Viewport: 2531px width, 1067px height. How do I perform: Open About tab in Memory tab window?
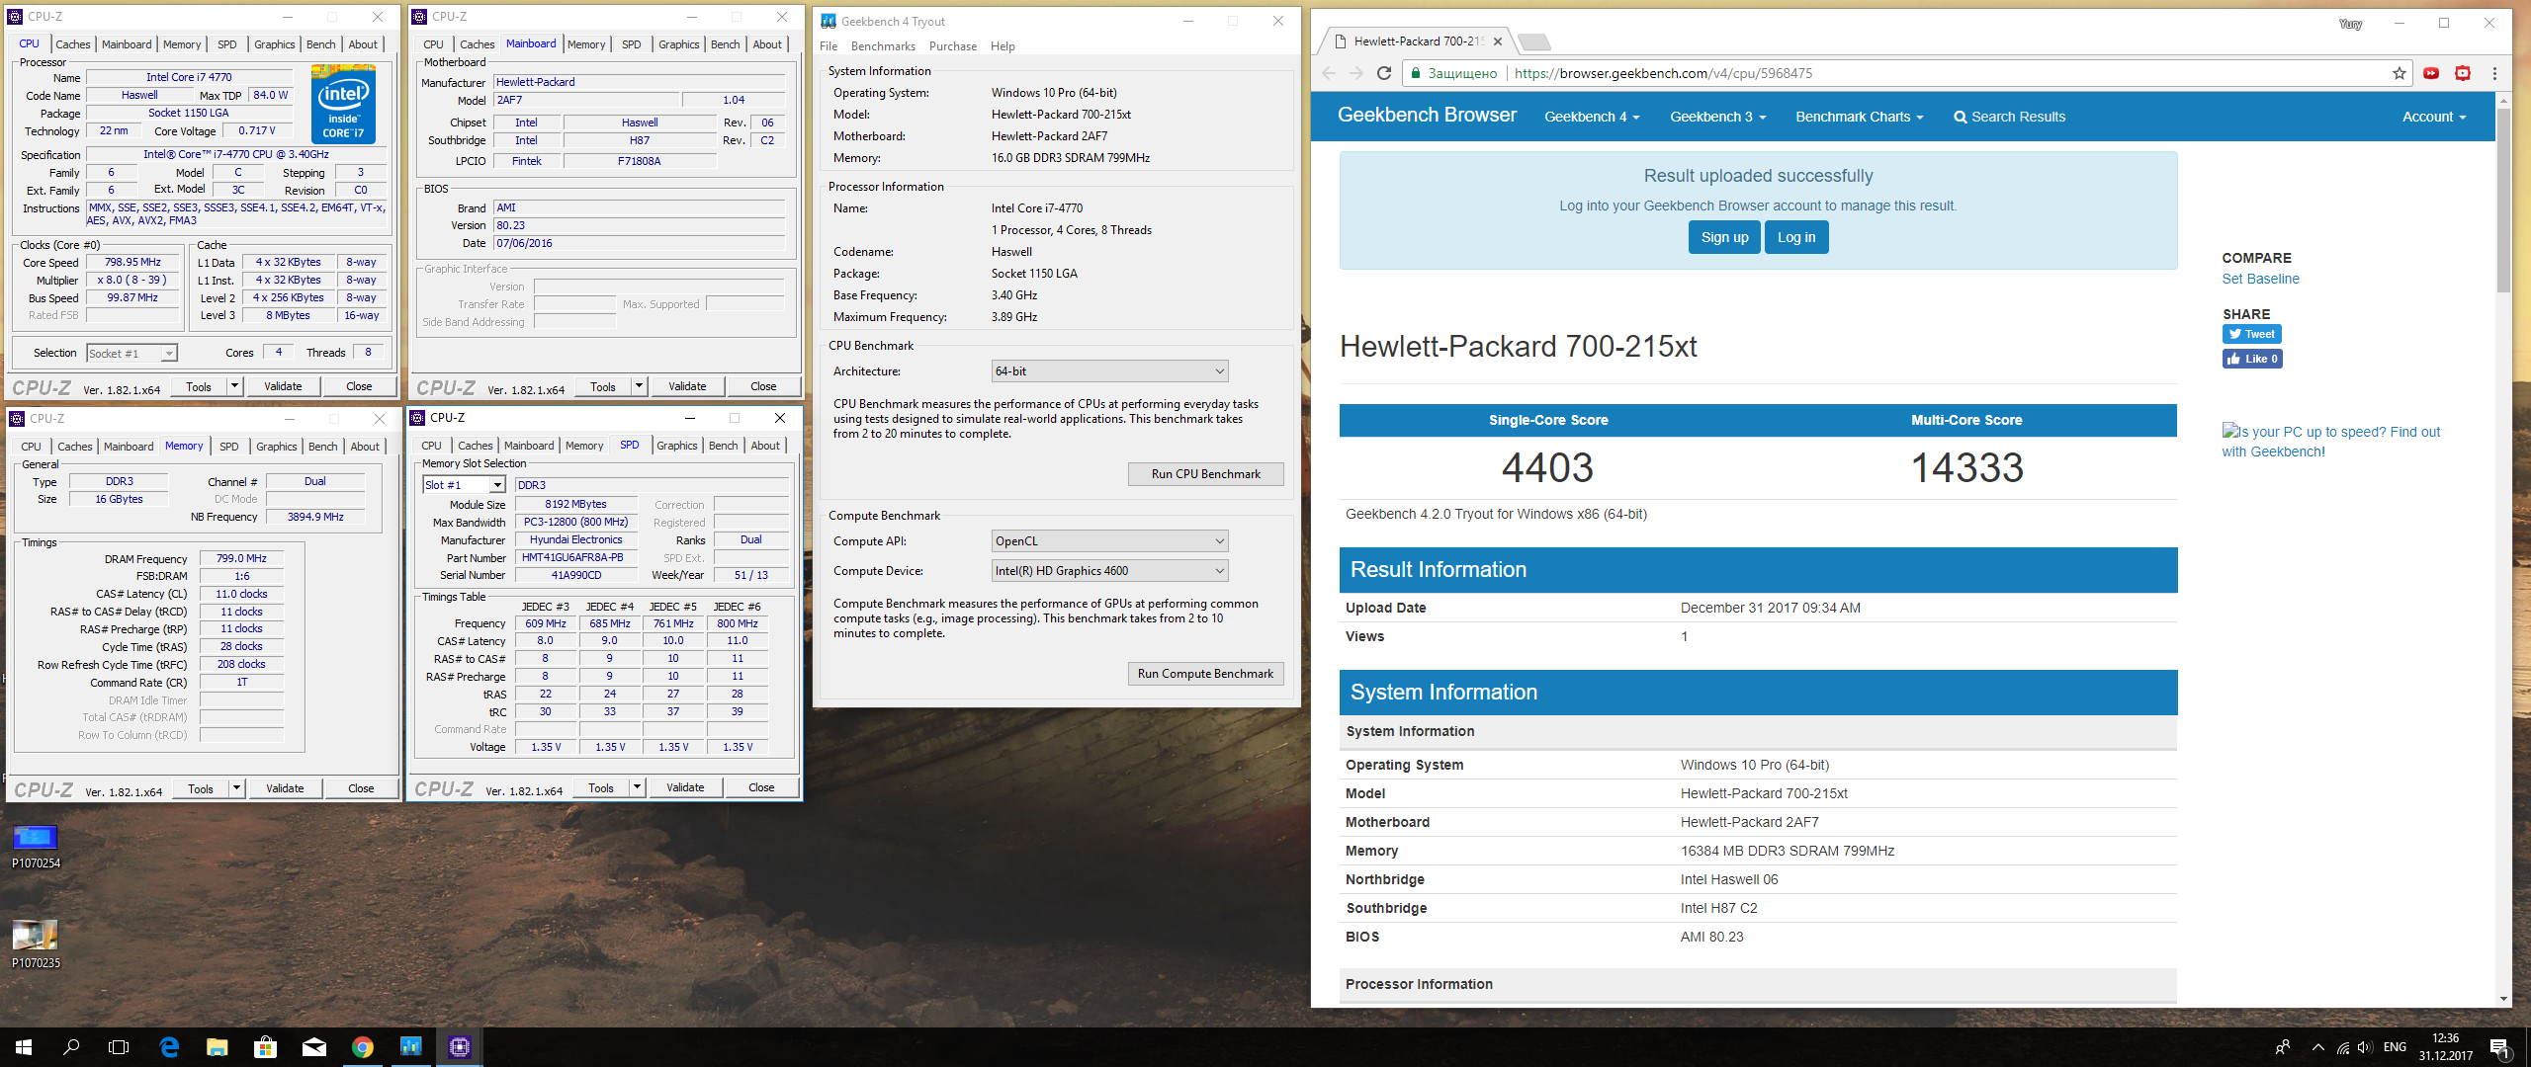365,447
